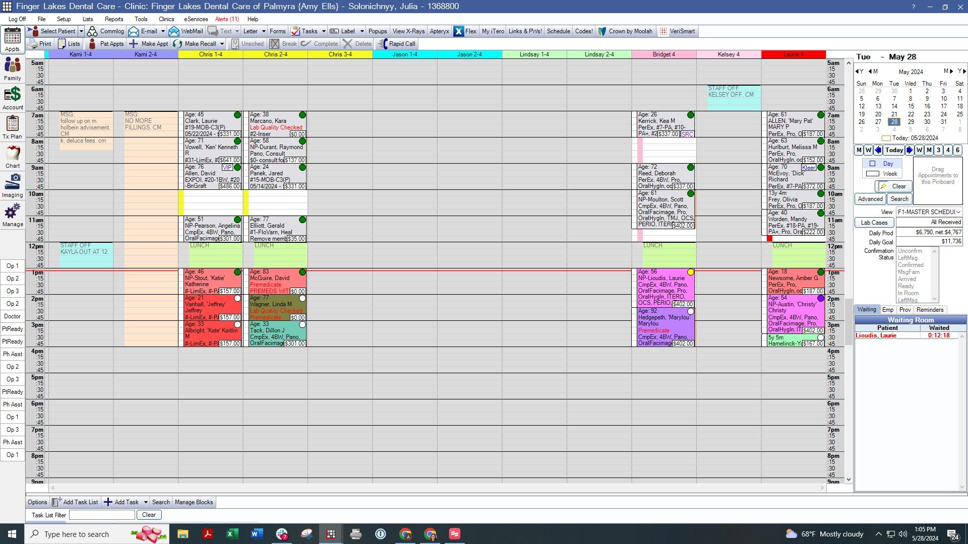This screenshot has height=544, width=968.
Task: Expand the Make Recall dropdown arrow
Action: (222, 44)
